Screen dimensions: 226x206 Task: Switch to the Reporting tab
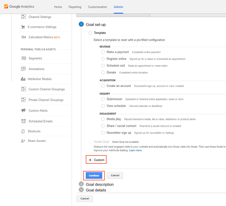(75, 7)
